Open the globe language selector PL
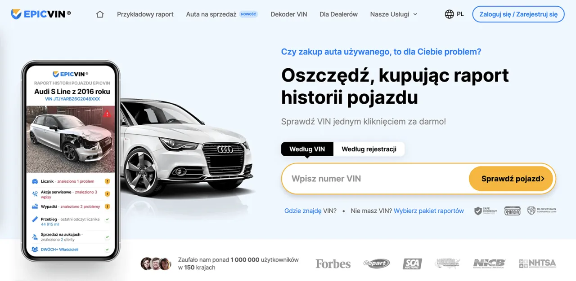Image resolution: width=576 pixels, height=281 pixels. tap(454, 14)
